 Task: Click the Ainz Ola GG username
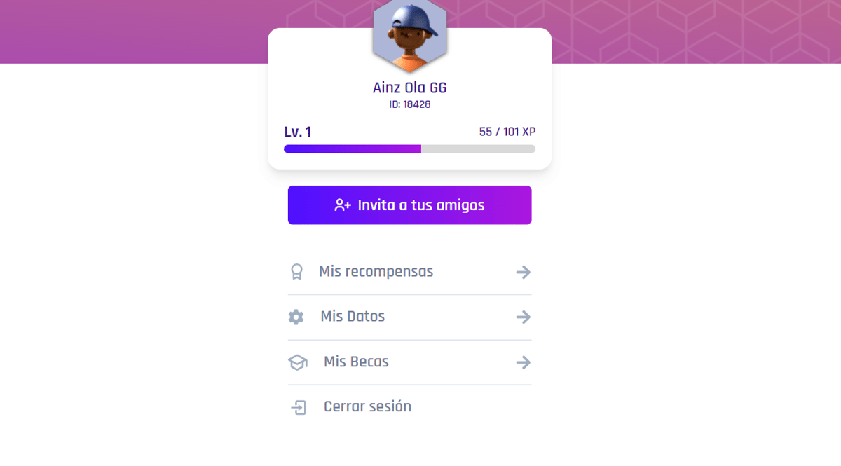coord(409,88)
